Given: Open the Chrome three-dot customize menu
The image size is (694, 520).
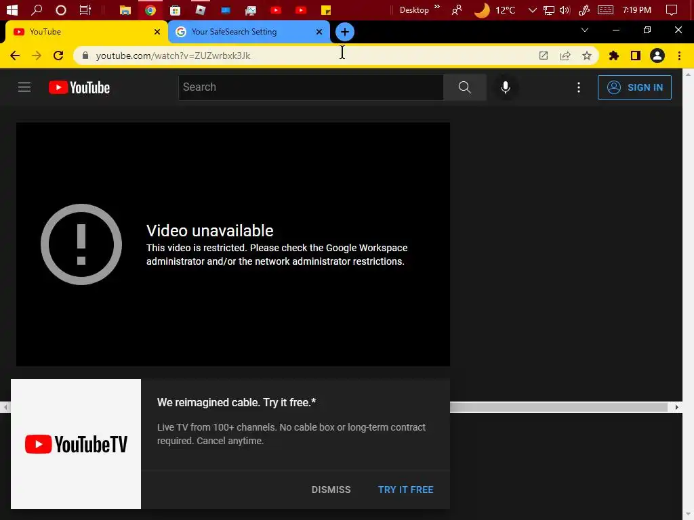Looking at the screenshot, I should click(x=679, y=56).
